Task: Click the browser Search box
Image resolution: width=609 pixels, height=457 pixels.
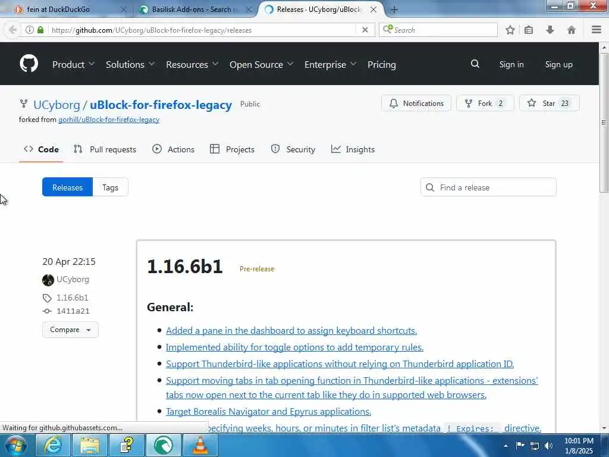Action: click(x=438, y=30)
